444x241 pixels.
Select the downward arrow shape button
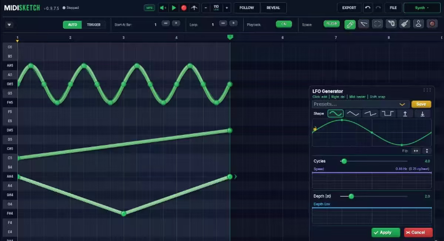coord(422,114)
